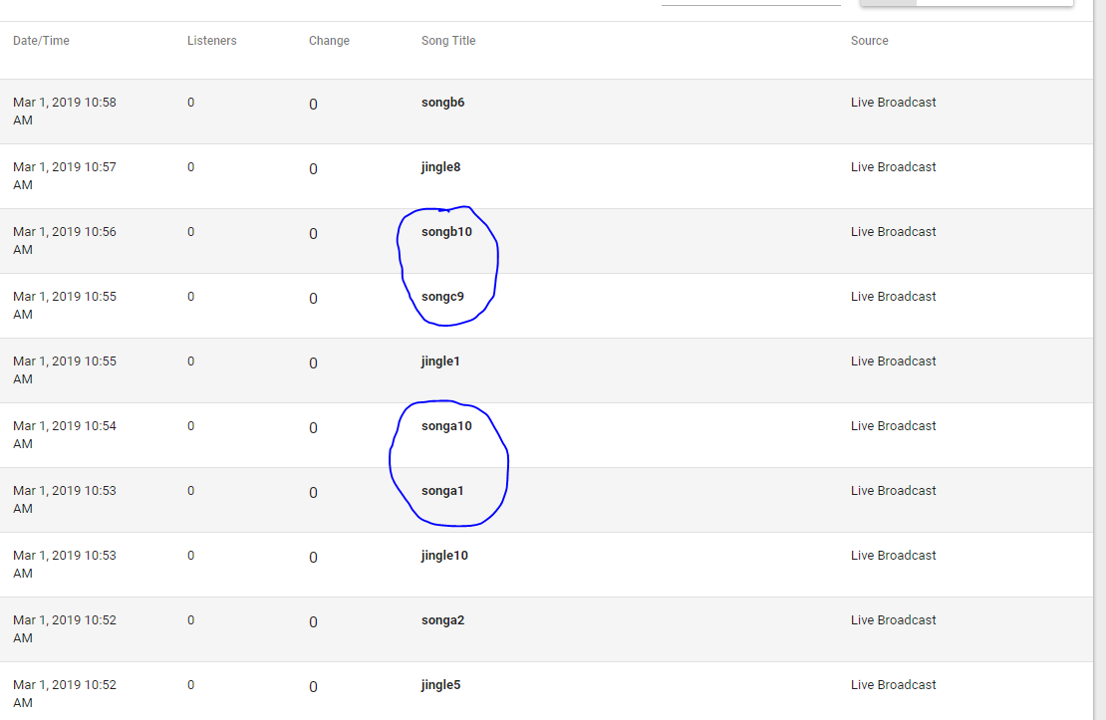Screen dimensions: 1106x720
Task: Select the songa10 song title
Action: (x=446, y=426)
